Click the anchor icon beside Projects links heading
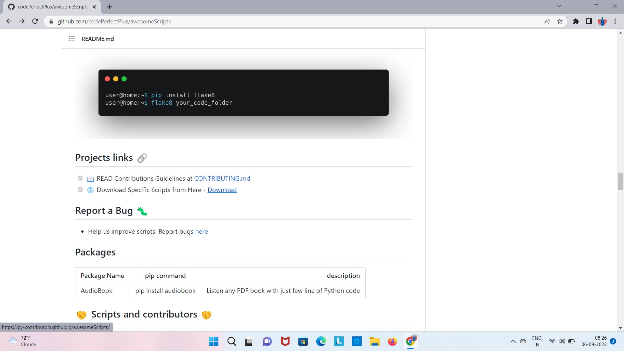 [142, 158]
